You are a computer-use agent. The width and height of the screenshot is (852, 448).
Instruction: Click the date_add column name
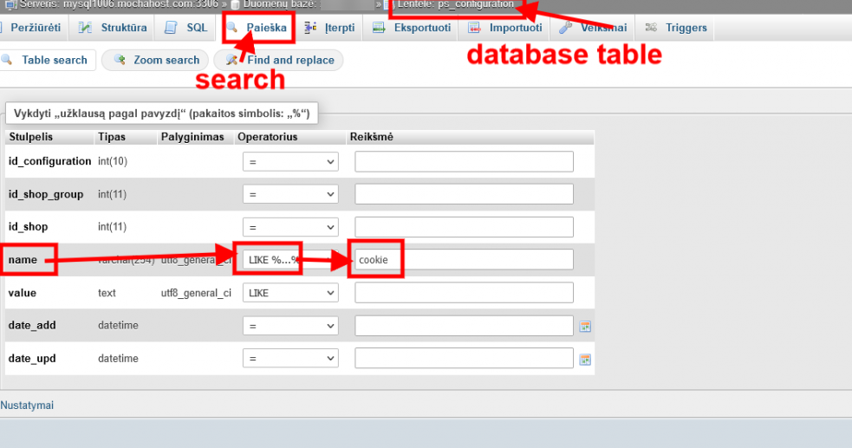point(32,325)
